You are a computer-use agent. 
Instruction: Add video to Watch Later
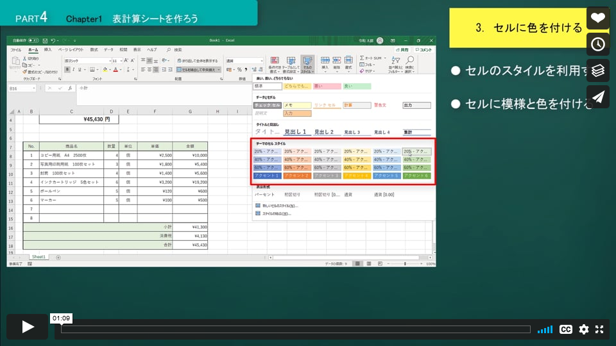pos(598,44)
